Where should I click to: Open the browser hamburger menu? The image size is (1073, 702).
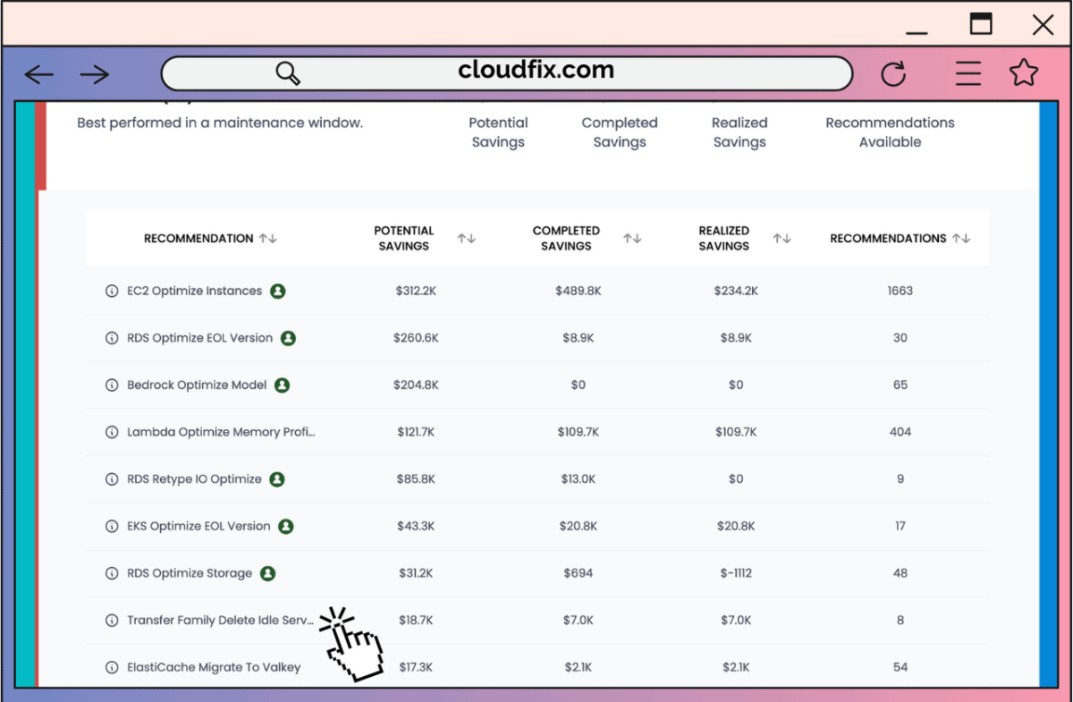pyautogui.click(x=968, y=73)
